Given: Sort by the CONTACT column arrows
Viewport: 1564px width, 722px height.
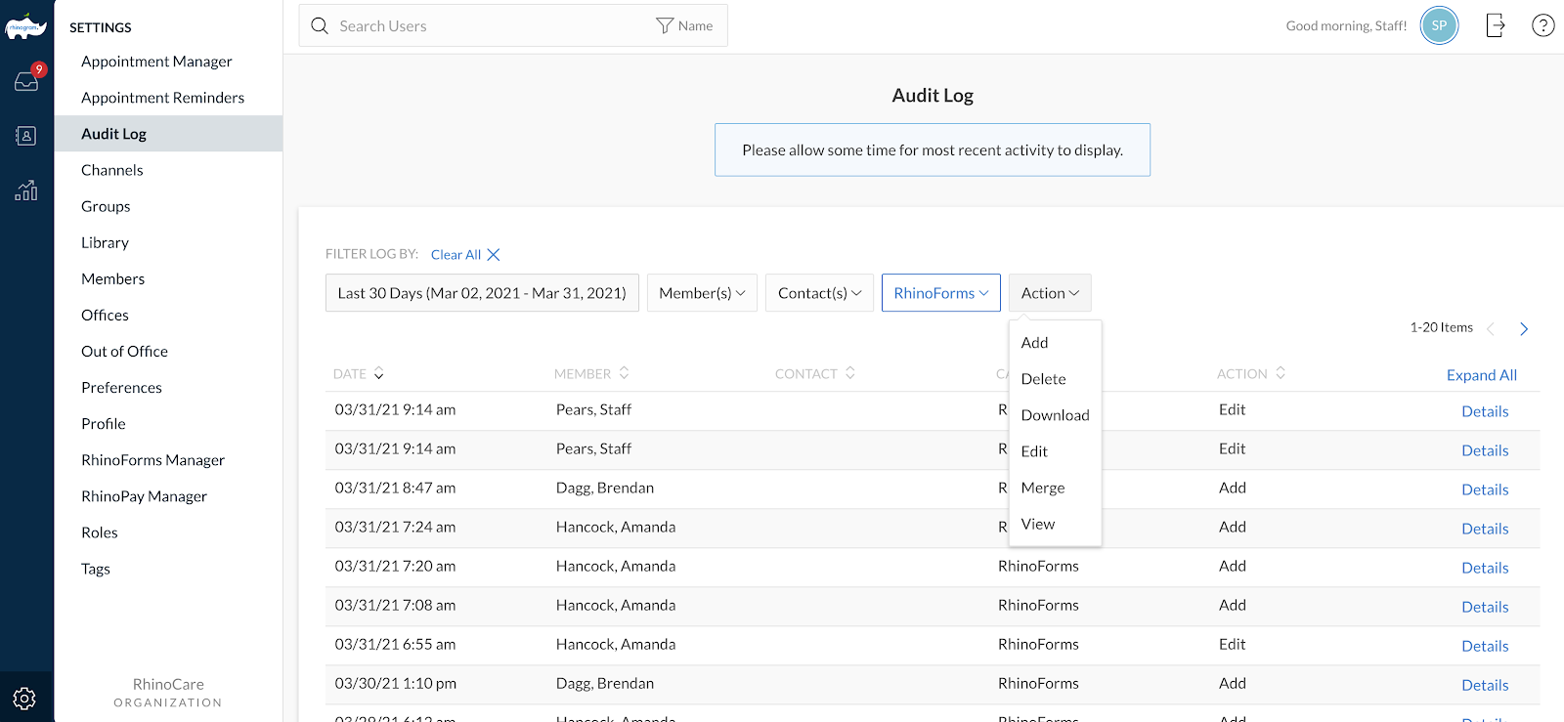Looking at the screenshot, I should point(850,373).
